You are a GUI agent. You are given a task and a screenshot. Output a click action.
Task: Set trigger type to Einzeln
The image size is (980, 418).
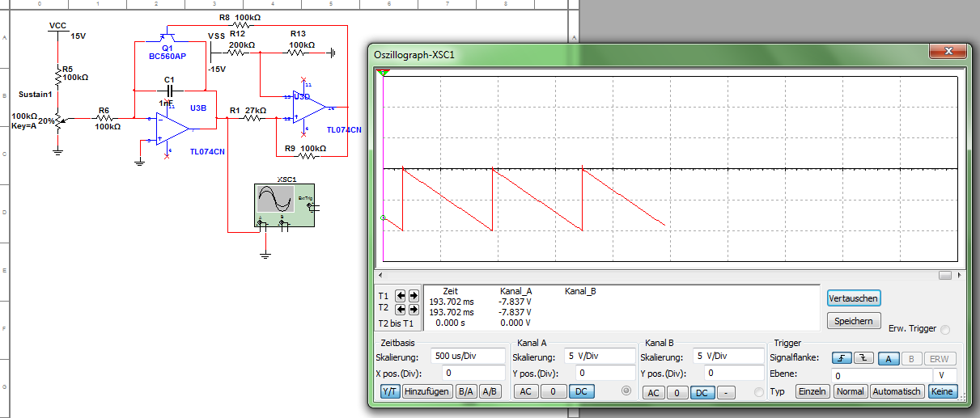coord(812,391)
